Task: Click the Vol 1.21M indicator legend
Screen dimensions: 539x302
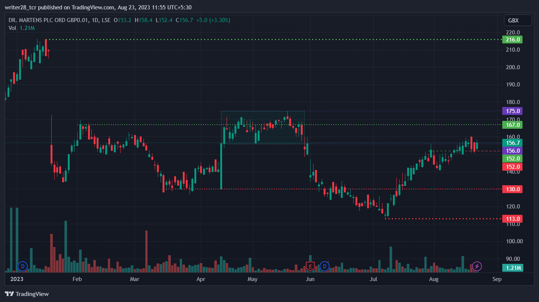Action: click(x=21, y=28)
